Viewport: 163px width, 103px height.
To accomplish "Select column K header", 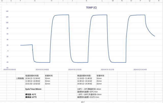I will click(87, 1).
